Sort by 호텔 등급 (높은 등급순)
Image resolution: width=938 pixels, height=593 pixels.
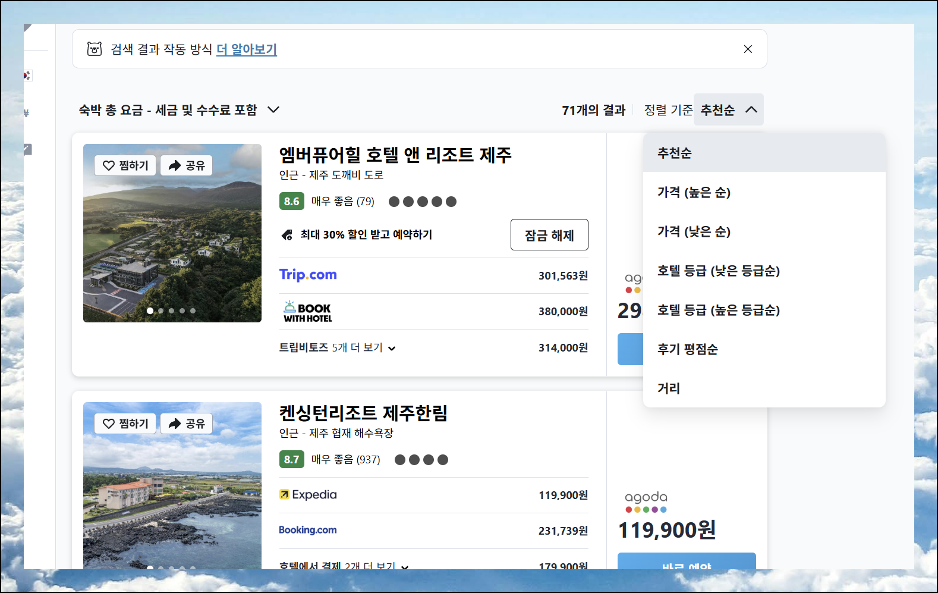click(x=764, y=310)
